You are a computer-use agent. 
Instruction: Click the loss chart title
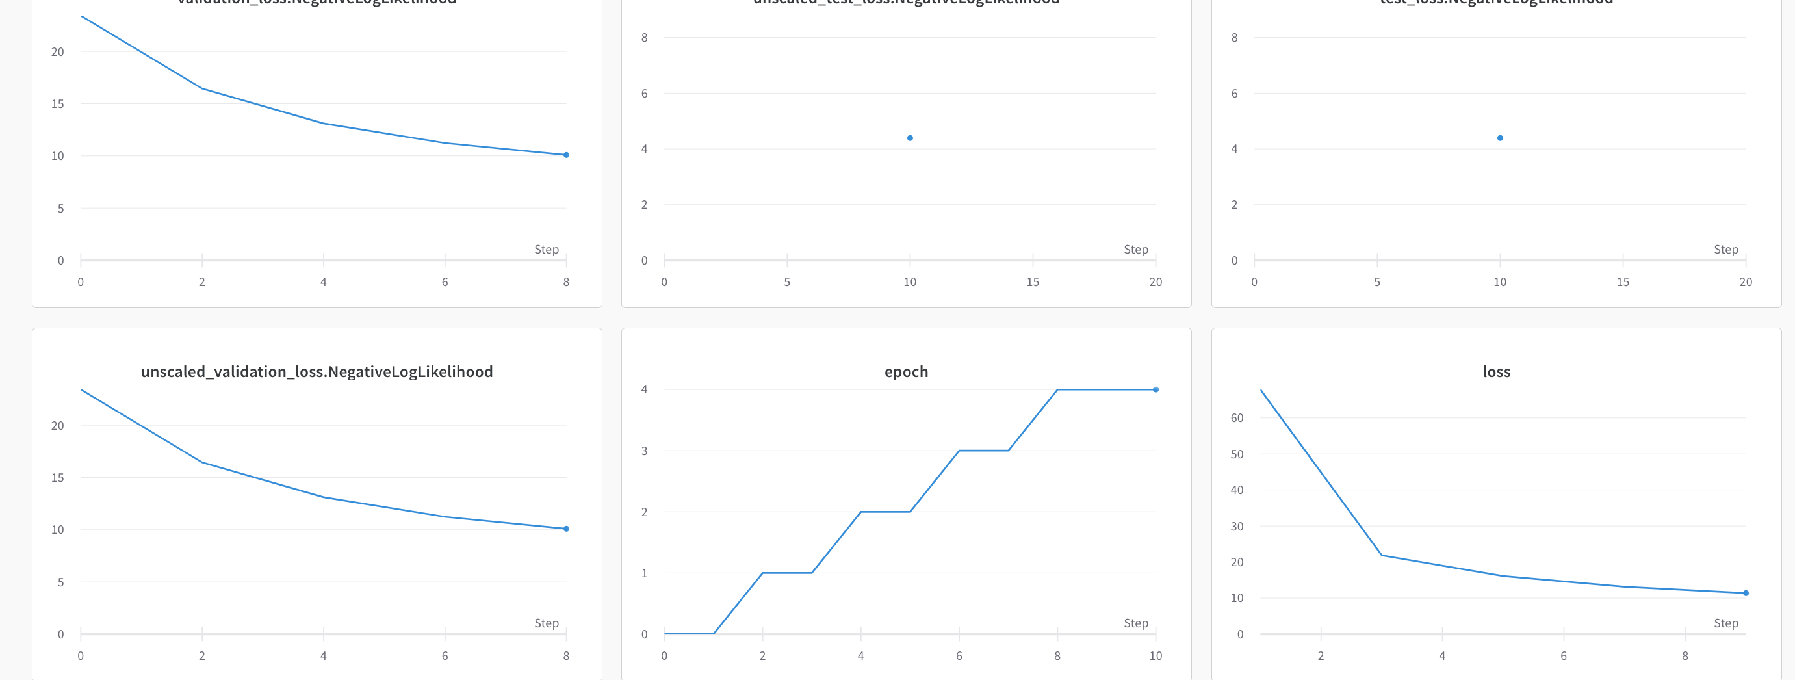pyautogui.click(x=1496, y=372)
